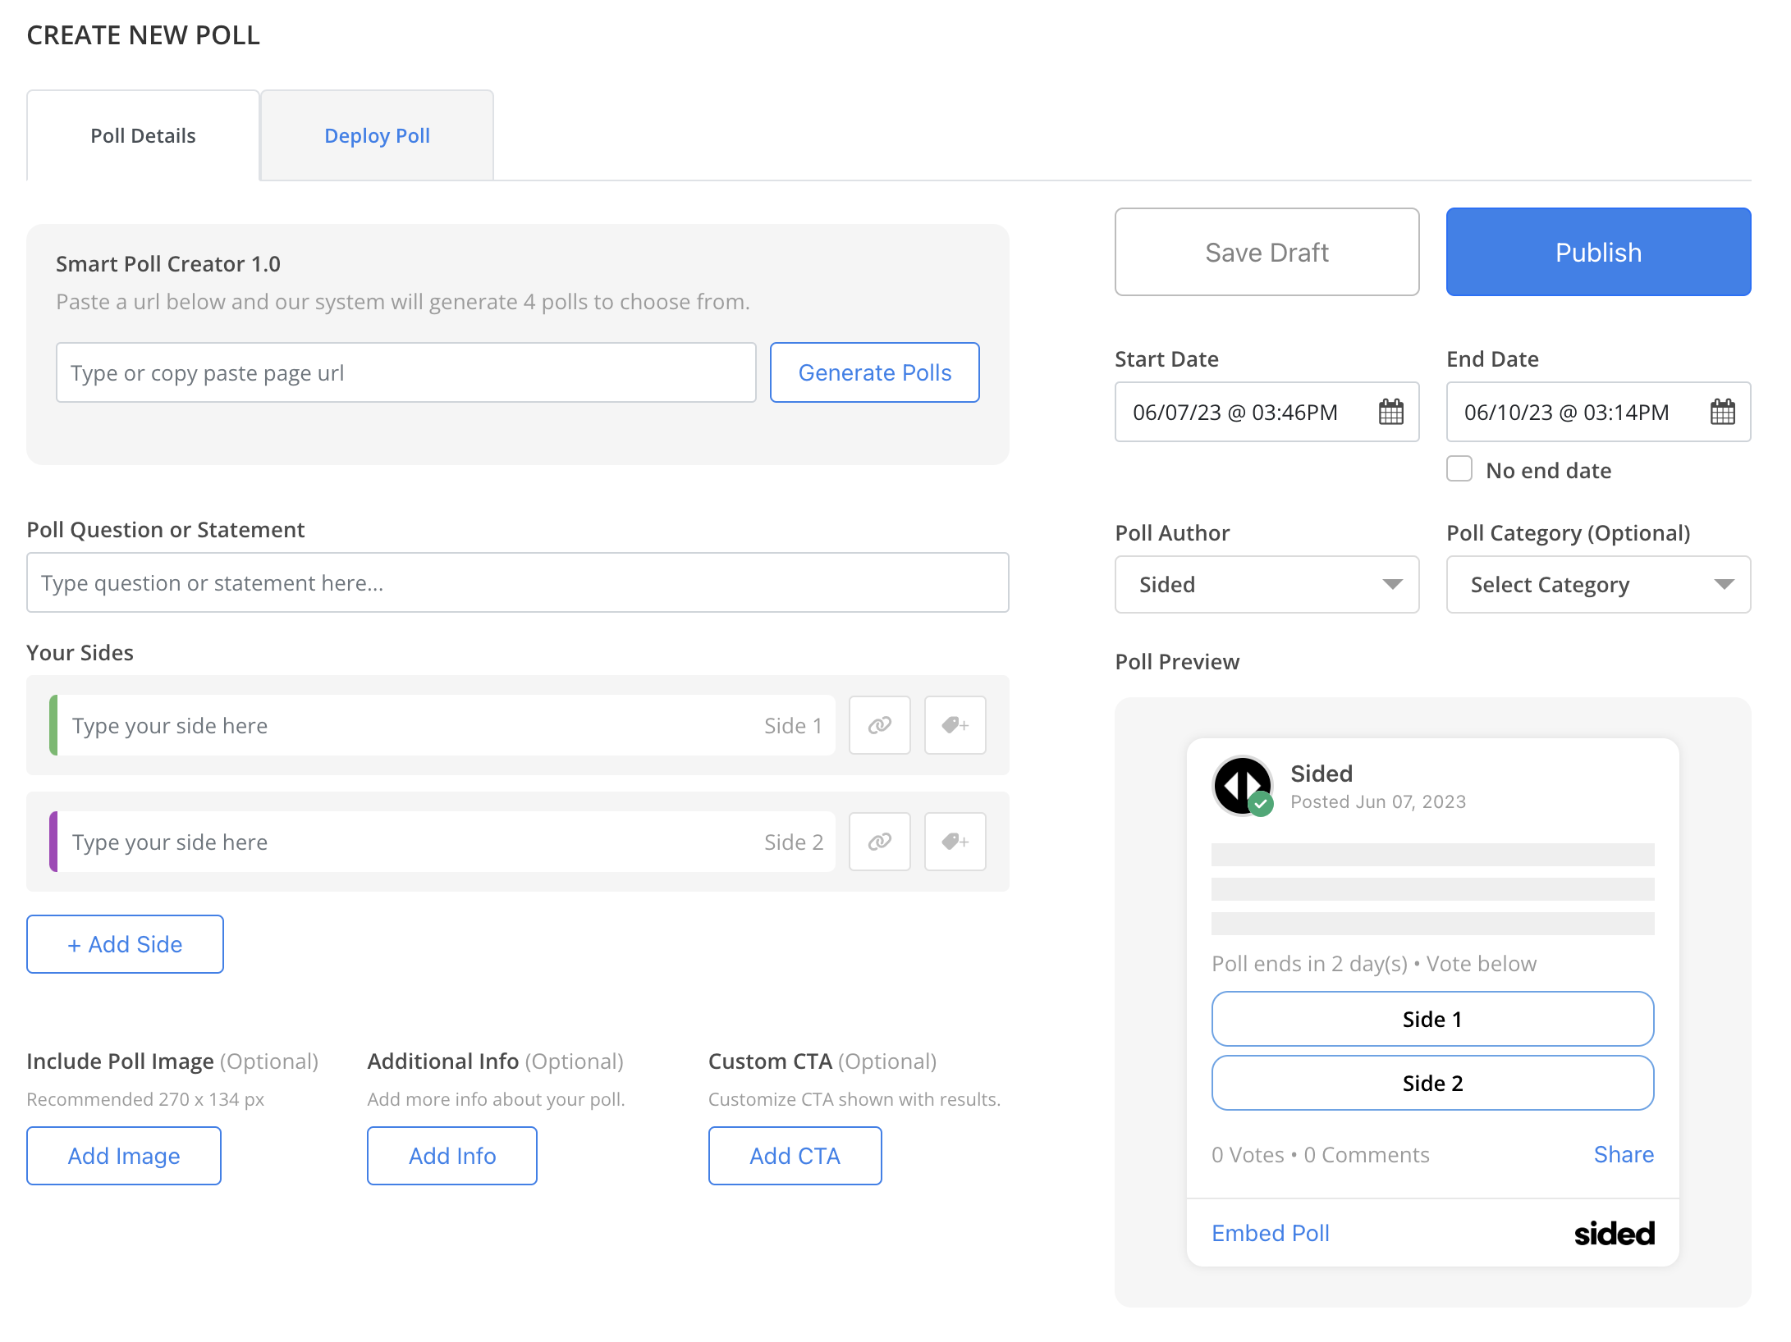The width and height of the screenshot is (1791, 1342).
Task: Click the purple color bar on Side 2
Action: tap(53, 842)
